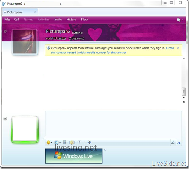The width and height of the screenshot is (189, 169).
Task: Click the wink film strip icon
Action: coord(64,142)
